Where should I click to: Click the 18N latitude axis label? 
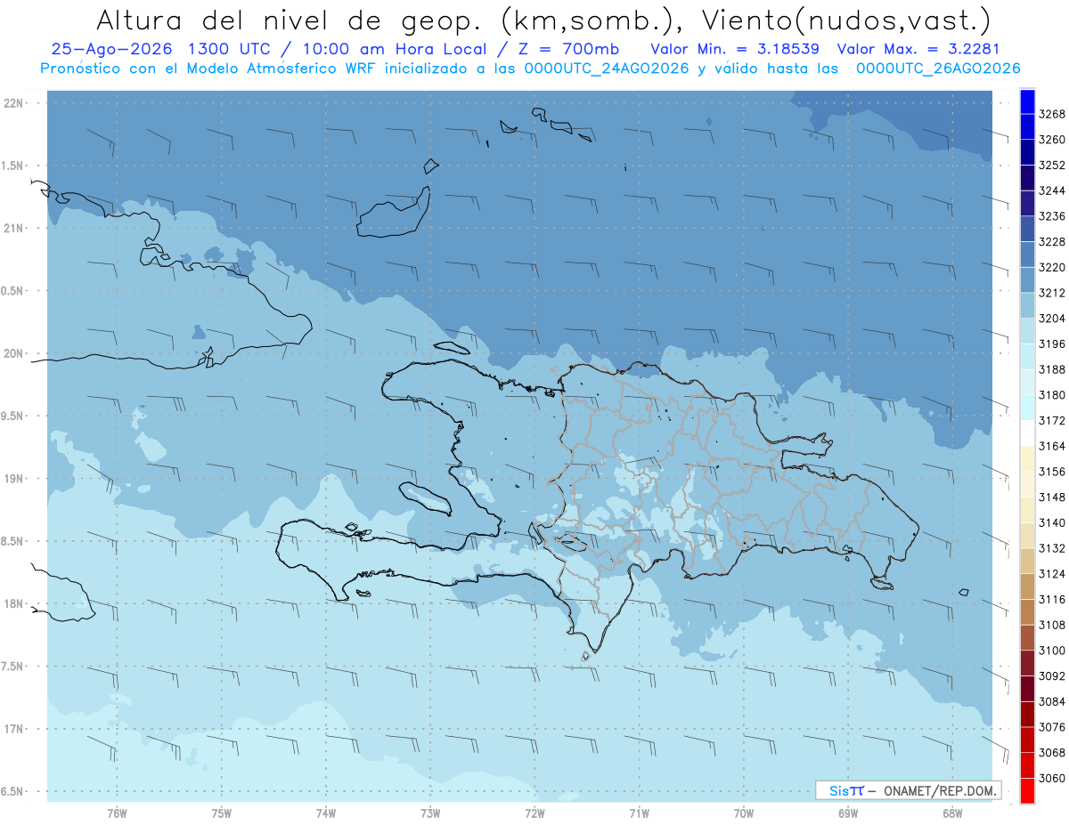click(x=14, y=604)
